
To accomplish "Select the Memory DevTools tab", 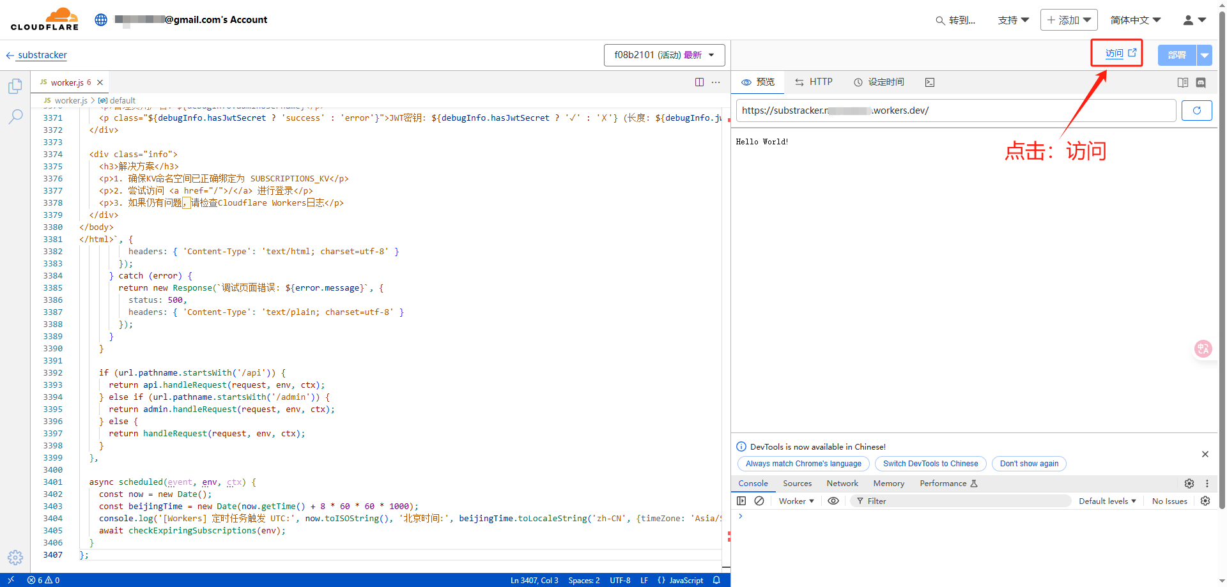I will 888,484.
